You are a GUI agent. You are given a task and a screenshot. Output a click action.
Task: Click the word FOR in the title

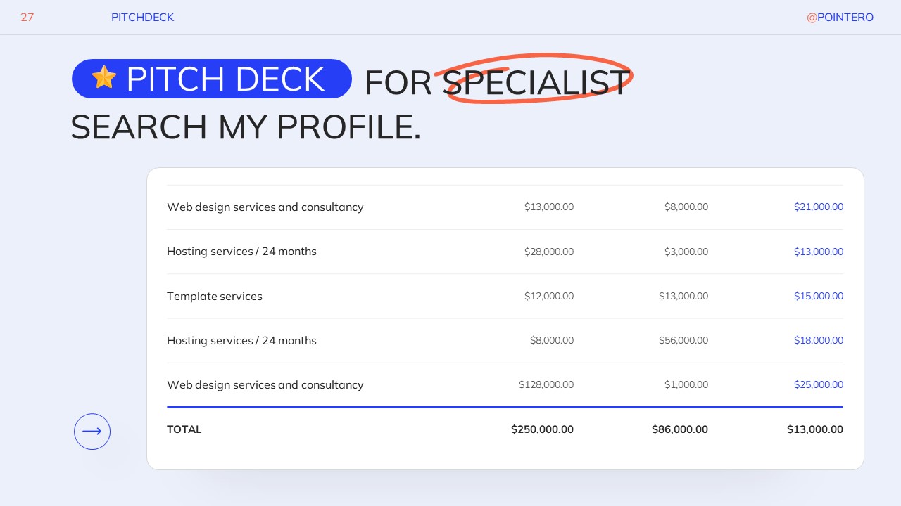click(398, 84)
